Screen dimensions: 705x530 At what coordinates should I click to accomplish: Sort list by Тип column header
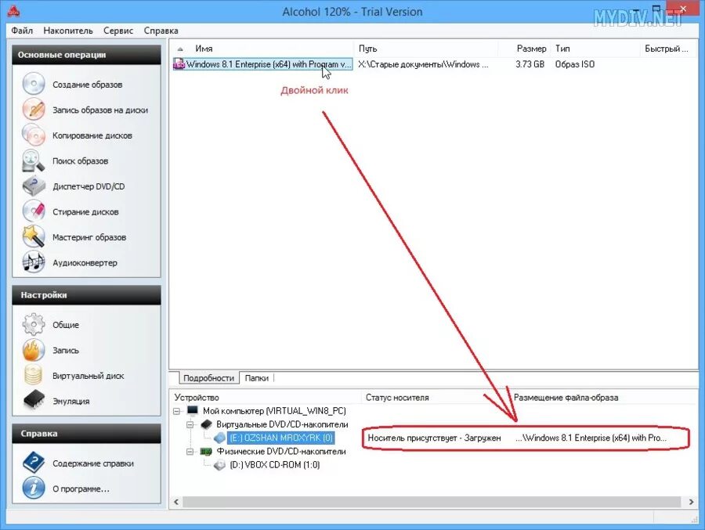[x=595, y=49]
